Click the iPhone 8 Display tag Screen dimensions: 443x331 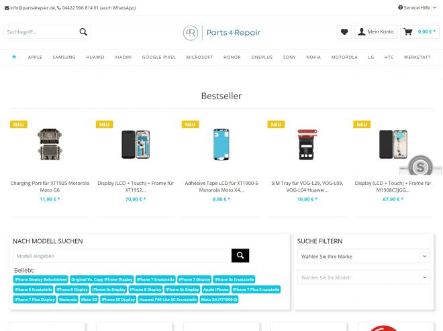(x=146, y=289)
